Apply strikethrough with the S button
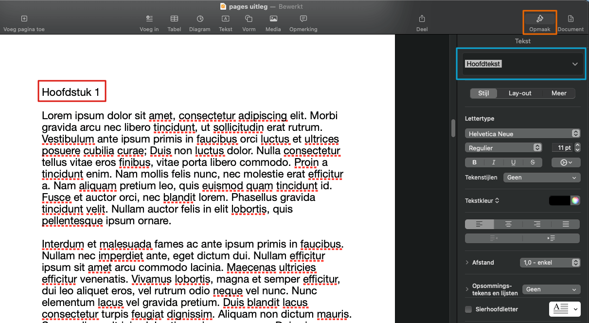Image resolution: width=589 pixels, height=323 pixels. click(x=533, y=162)
